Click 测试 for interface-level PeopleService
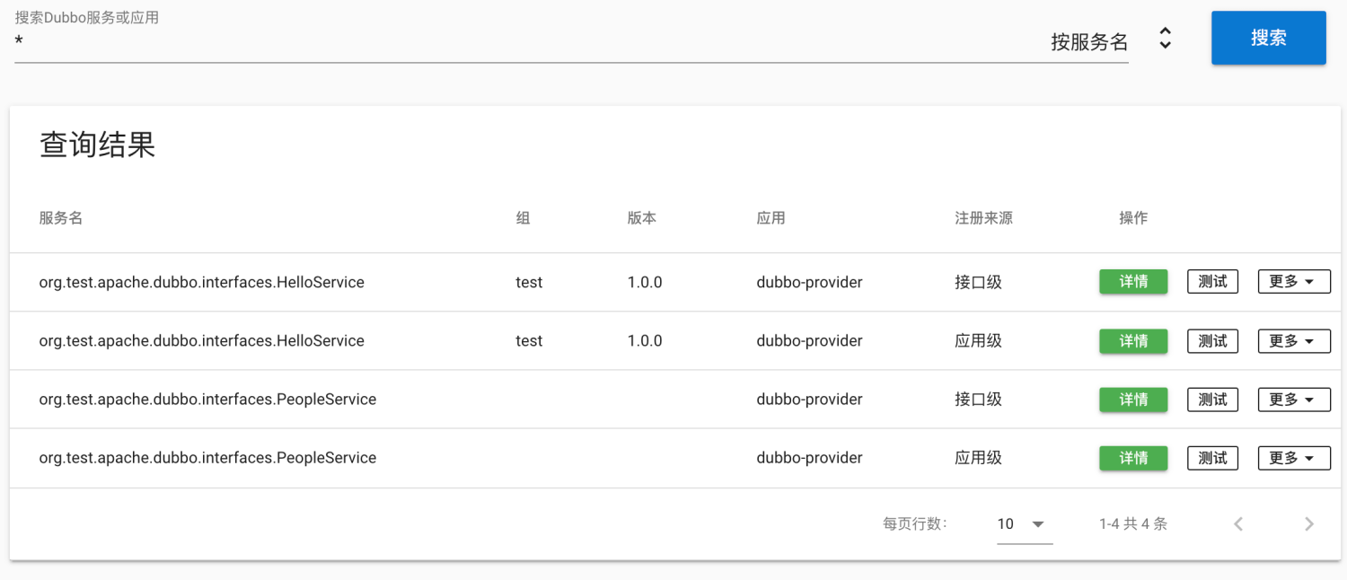The width and height of the screenshot is (1347, 580). click(x=1212, y=400)
